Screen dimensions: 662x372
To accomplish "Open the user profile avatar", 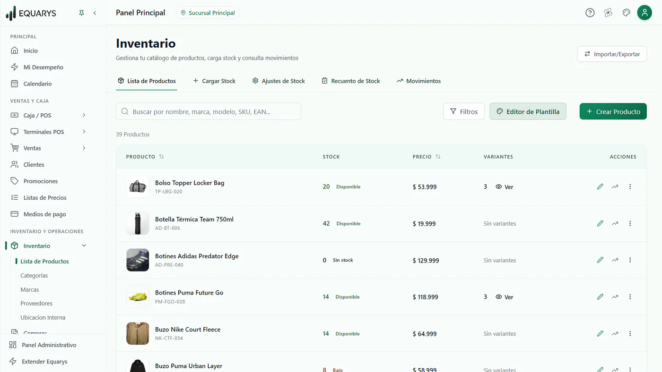I will coord(645,13).
